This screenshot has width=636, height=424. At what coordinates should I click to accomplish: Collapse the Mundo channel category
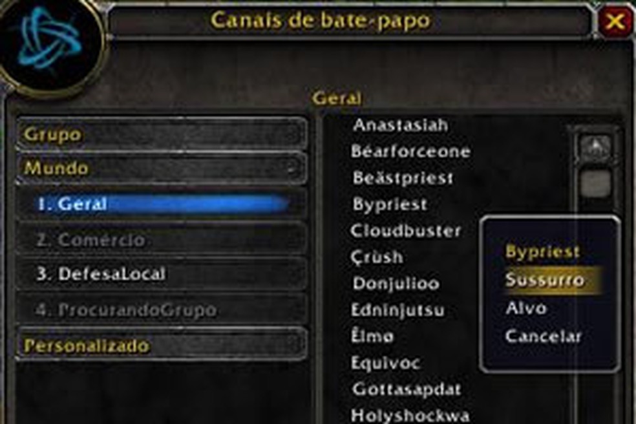pyautogui.click(x=162, y=168)
